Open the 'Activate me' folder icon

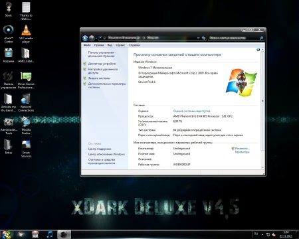(9, 102)
